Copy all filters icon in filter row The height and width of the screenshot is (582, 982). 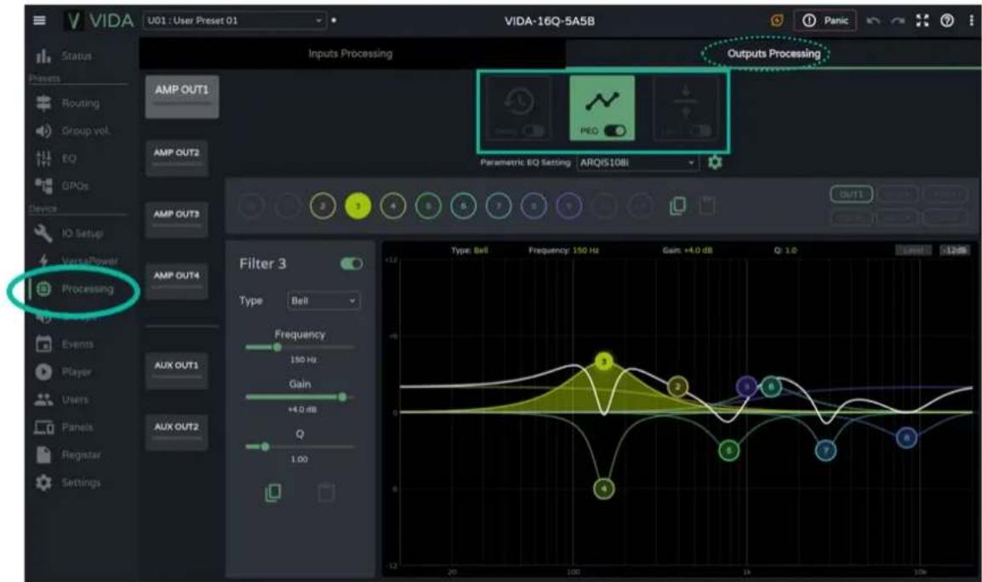click(677, 205)
